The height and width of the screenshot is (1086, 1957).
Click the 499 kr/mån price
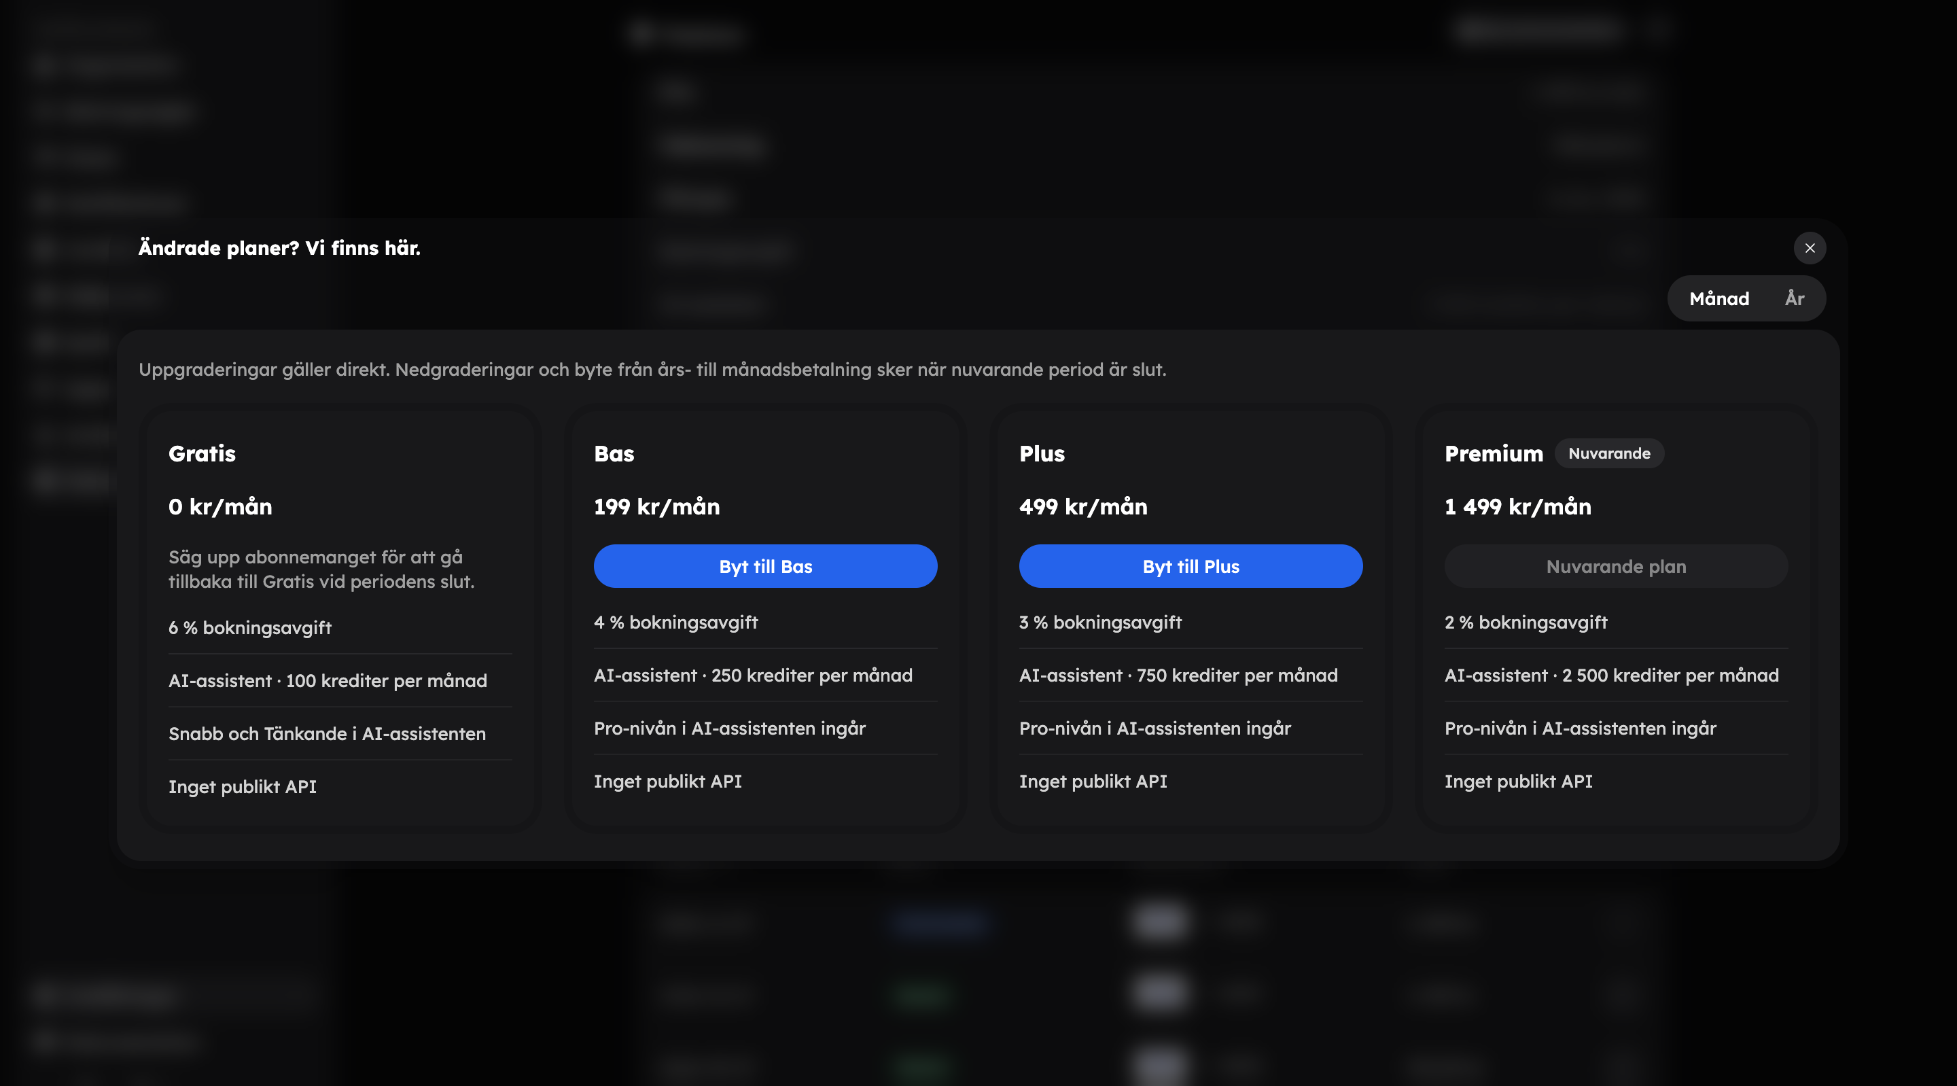[1083, 507]
